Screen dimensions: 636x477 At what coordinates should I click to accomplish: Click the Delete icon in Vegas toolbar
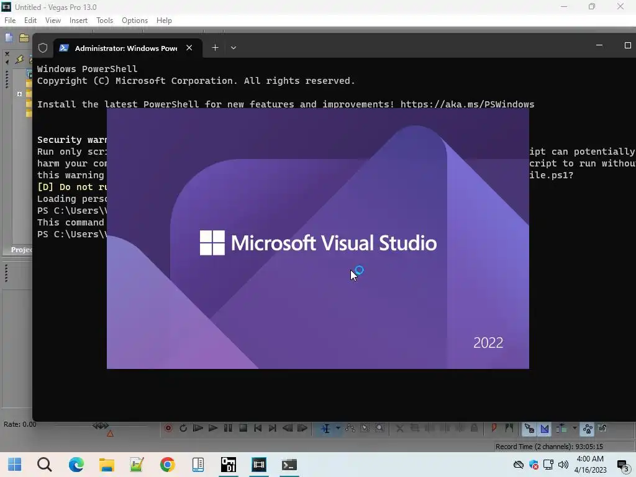pos(400,428)
